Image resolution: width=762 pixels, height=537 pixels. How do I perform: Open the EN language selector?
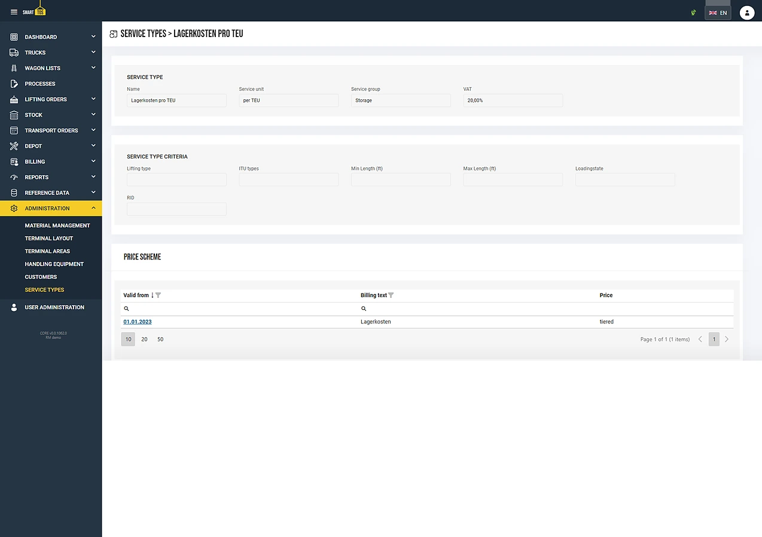pyautogui.click(x=718, y=13)
